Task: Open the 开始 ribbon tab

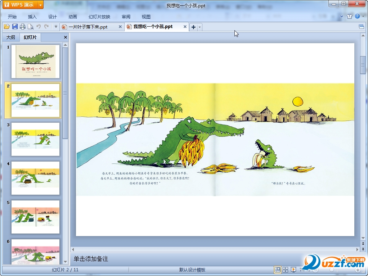Action: tap(12, 17)
